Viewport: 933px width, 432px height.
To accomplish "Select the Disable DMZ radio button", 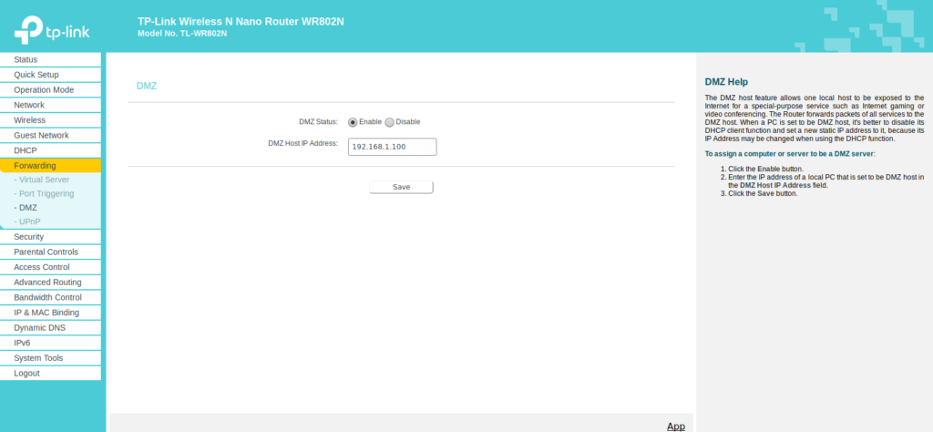I will (390, 121).
